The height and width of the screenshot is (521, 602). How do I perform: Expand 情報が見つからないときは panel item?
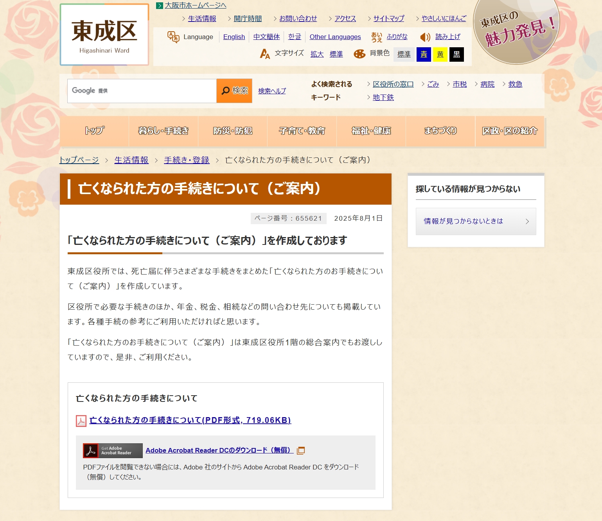476,221
